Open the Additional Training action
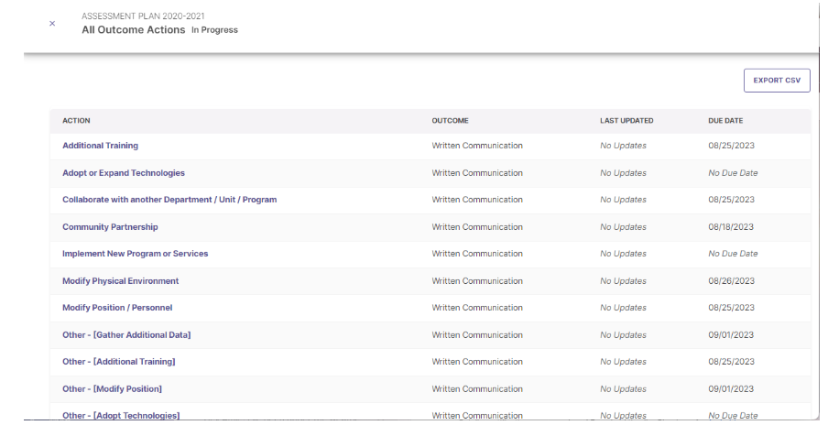 point(100,146)
